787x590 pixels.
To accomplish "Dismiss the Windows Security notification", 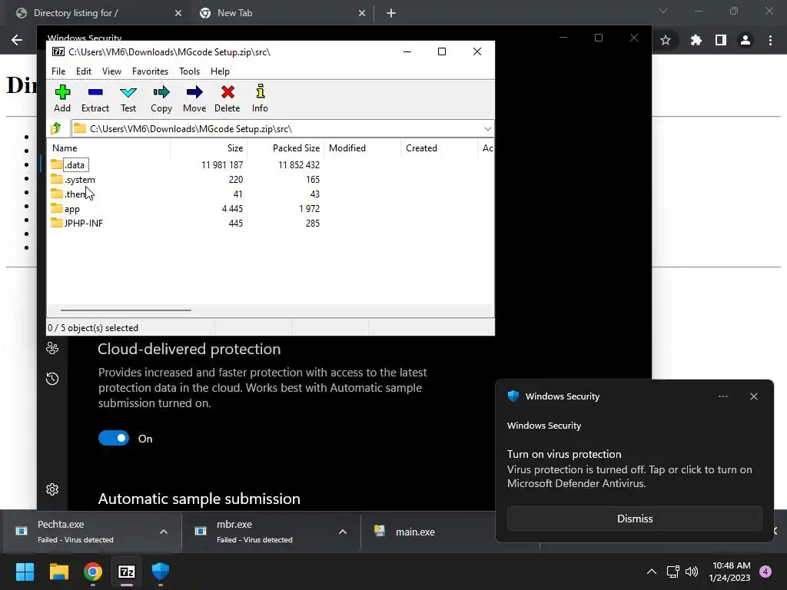I will coord(634,519).
